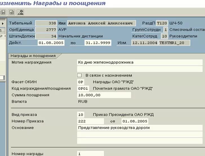
Task: Open the next record toolbar icon
Action: tap(12, 12)
